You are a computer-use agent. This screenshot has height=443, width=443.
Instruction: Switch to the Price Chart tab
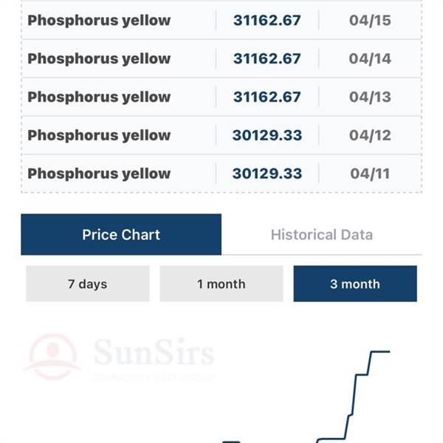(121, 235)
